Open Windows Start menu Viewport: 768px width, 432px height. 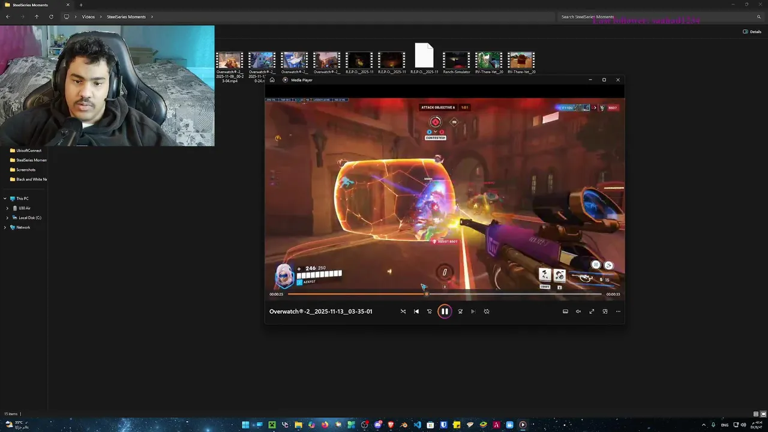[x=245, y=425]
